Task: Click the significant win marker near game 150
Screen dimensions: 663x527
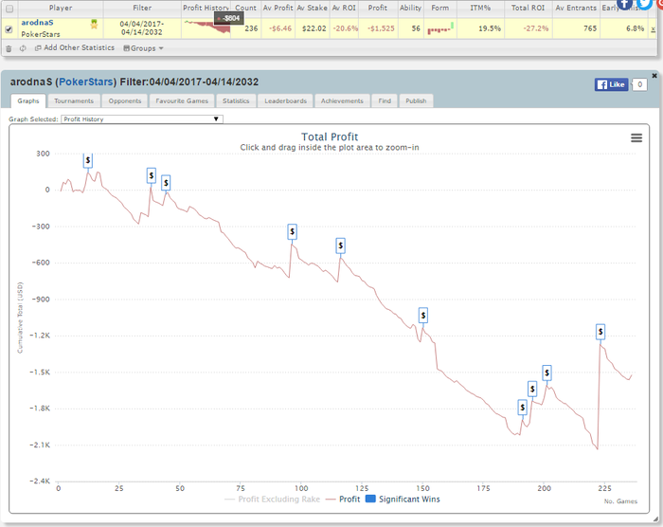Action: point(422,316)
